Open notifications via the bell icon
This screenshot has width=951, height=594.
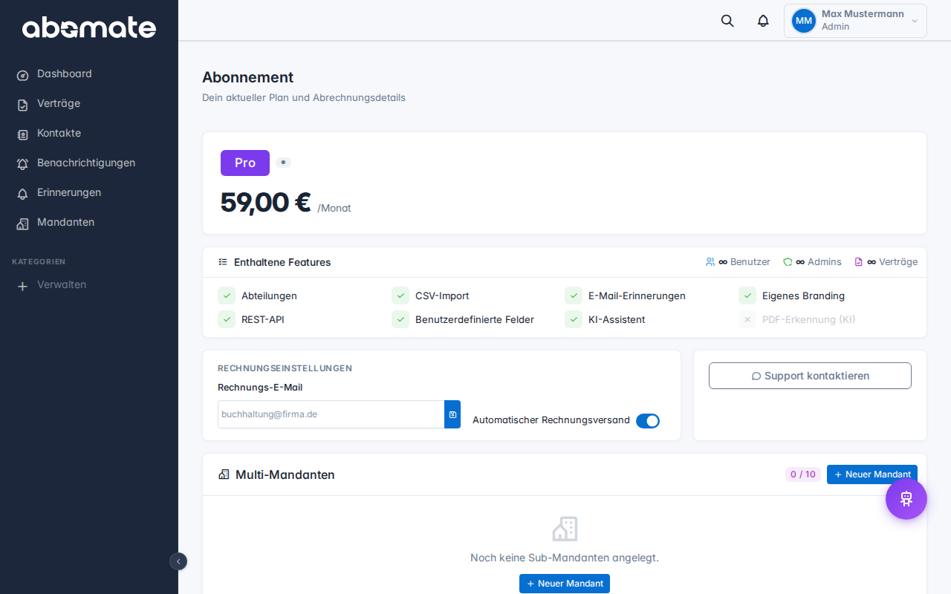point(762,21)
